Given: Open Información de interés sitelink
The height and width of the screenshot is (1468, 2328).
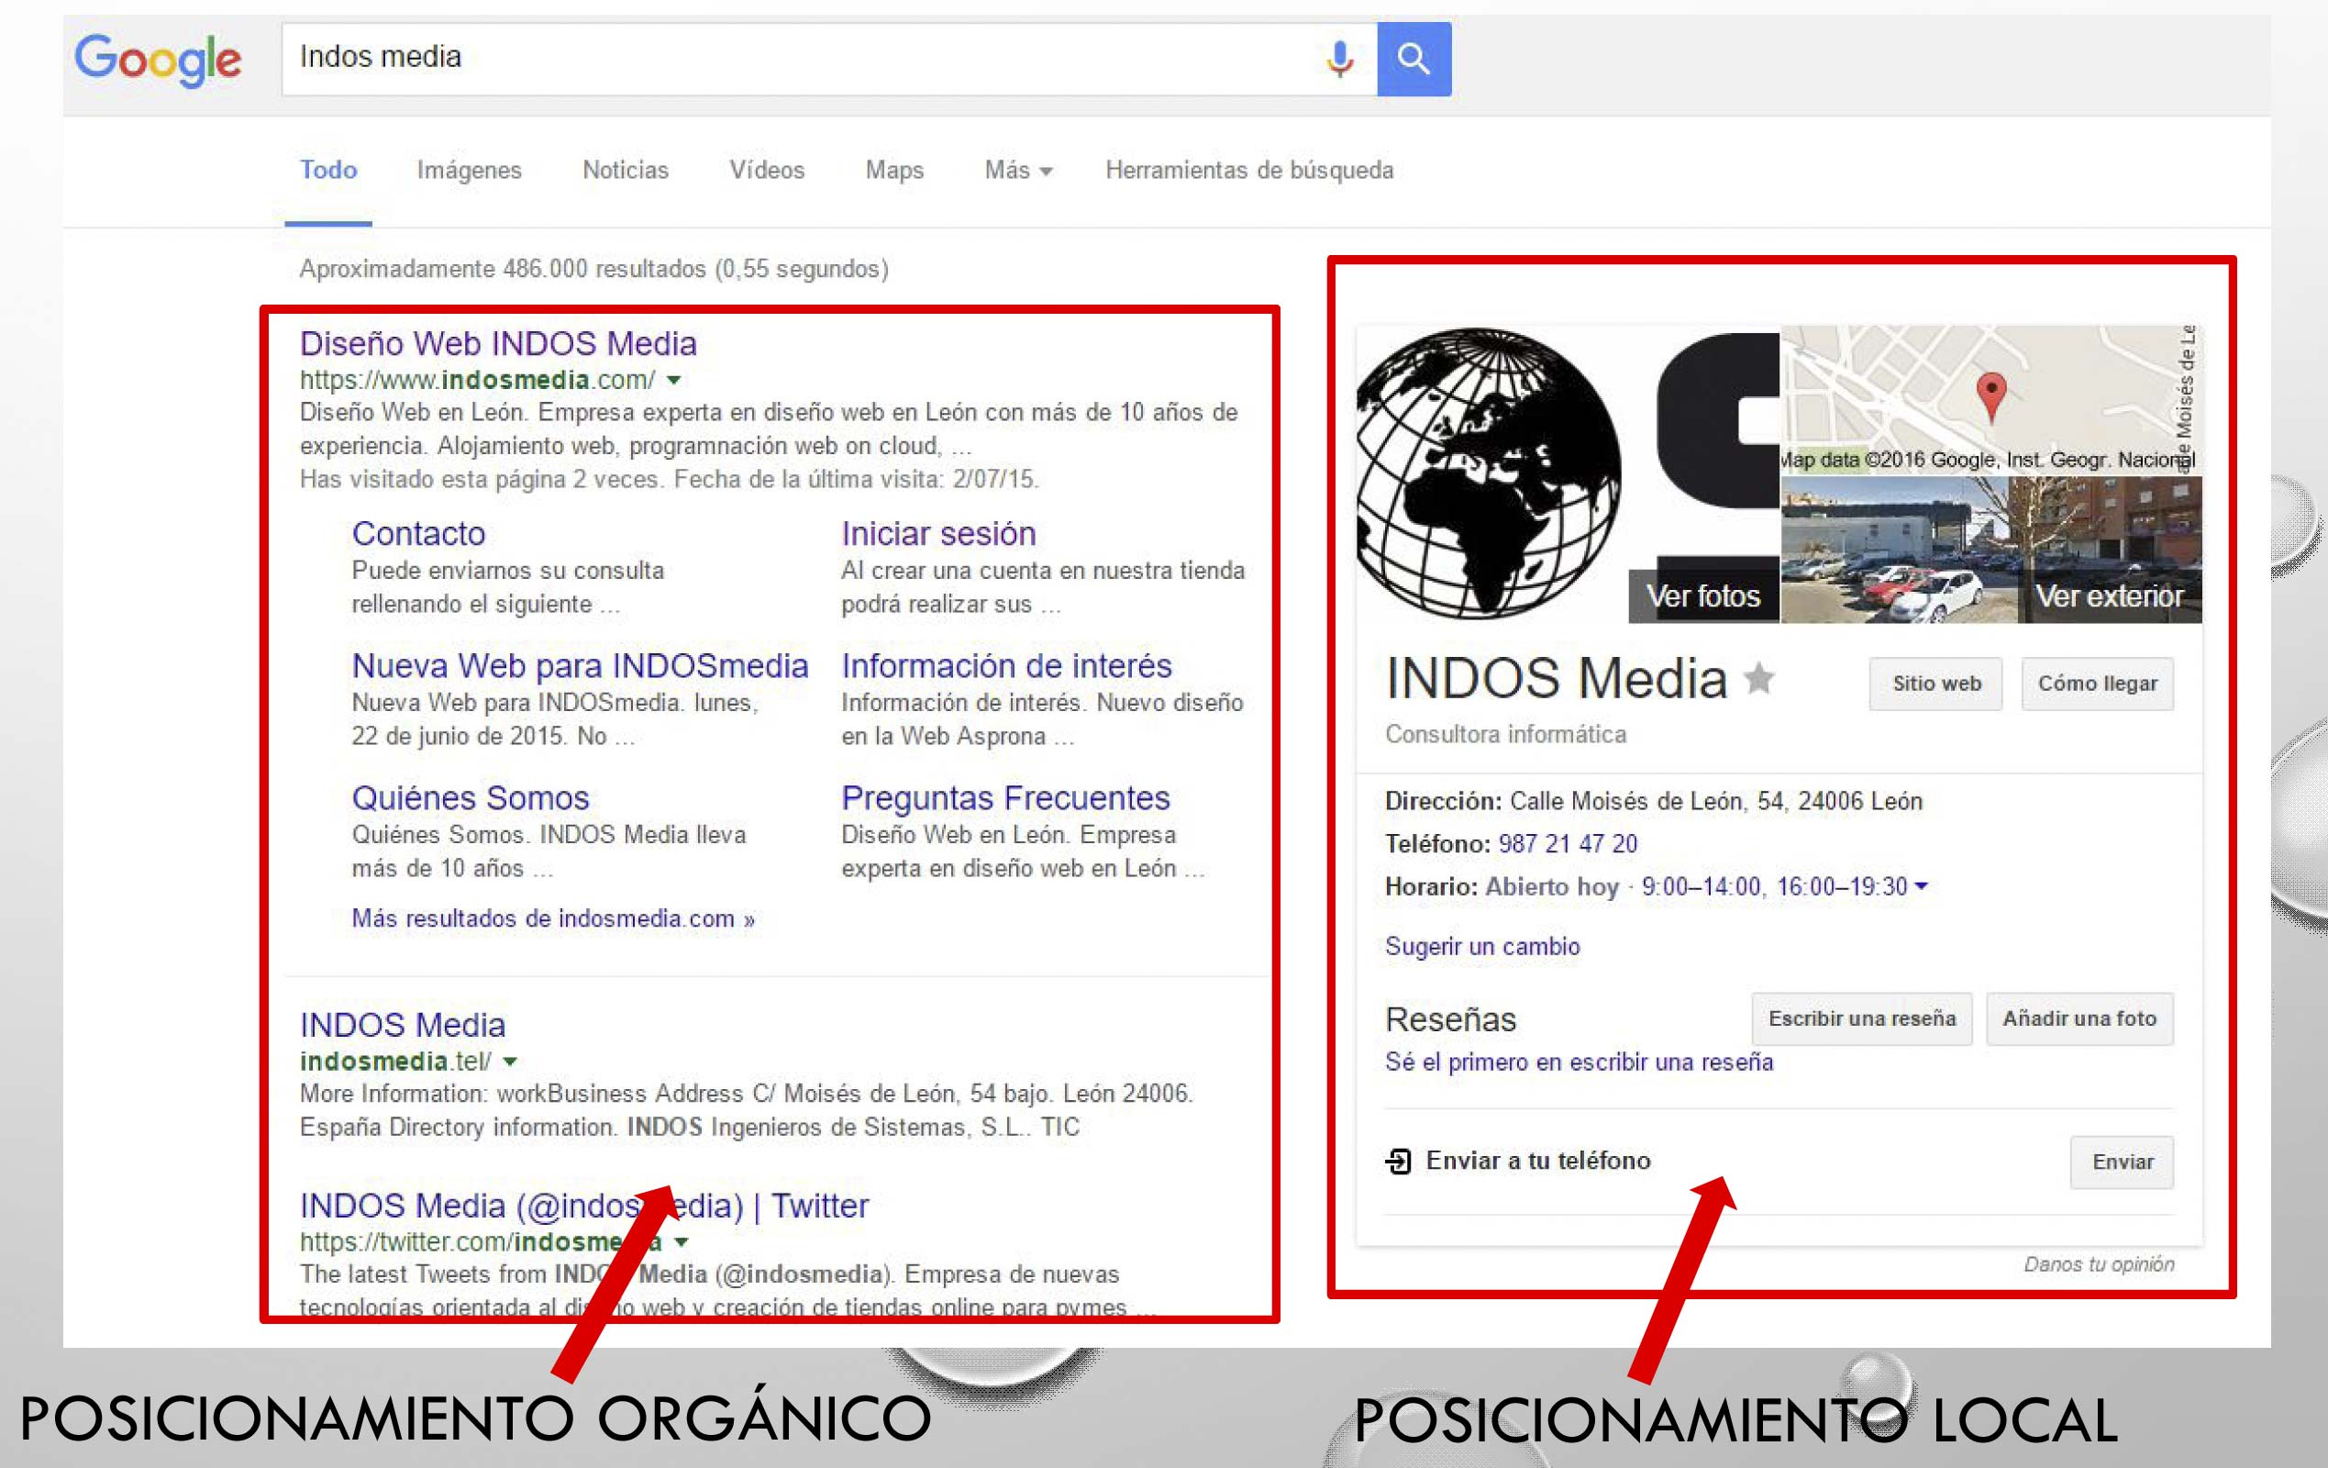Looking at the screenshot, I should tap(1006, 665).
